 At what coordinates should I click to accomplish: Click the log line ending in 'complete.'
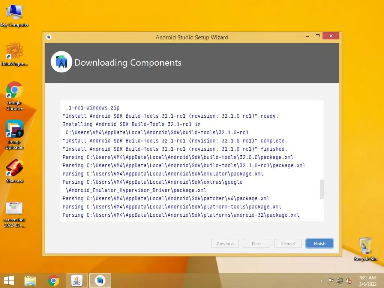point(175,141)
